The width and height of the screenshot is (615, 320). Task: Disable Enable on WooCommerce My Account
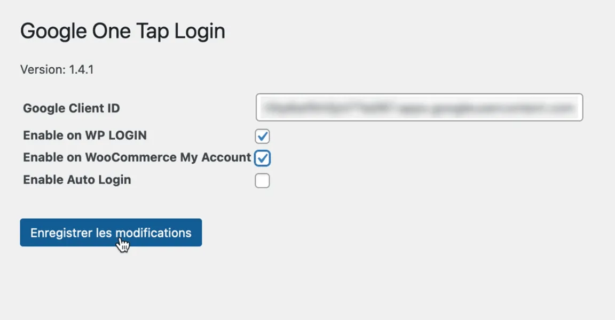(262, 158)
